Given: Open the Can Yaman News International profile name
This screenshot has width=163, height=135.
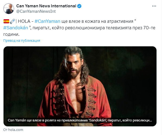Looking at the screenshot, I should pyautogui.click(x=46, y=6).
